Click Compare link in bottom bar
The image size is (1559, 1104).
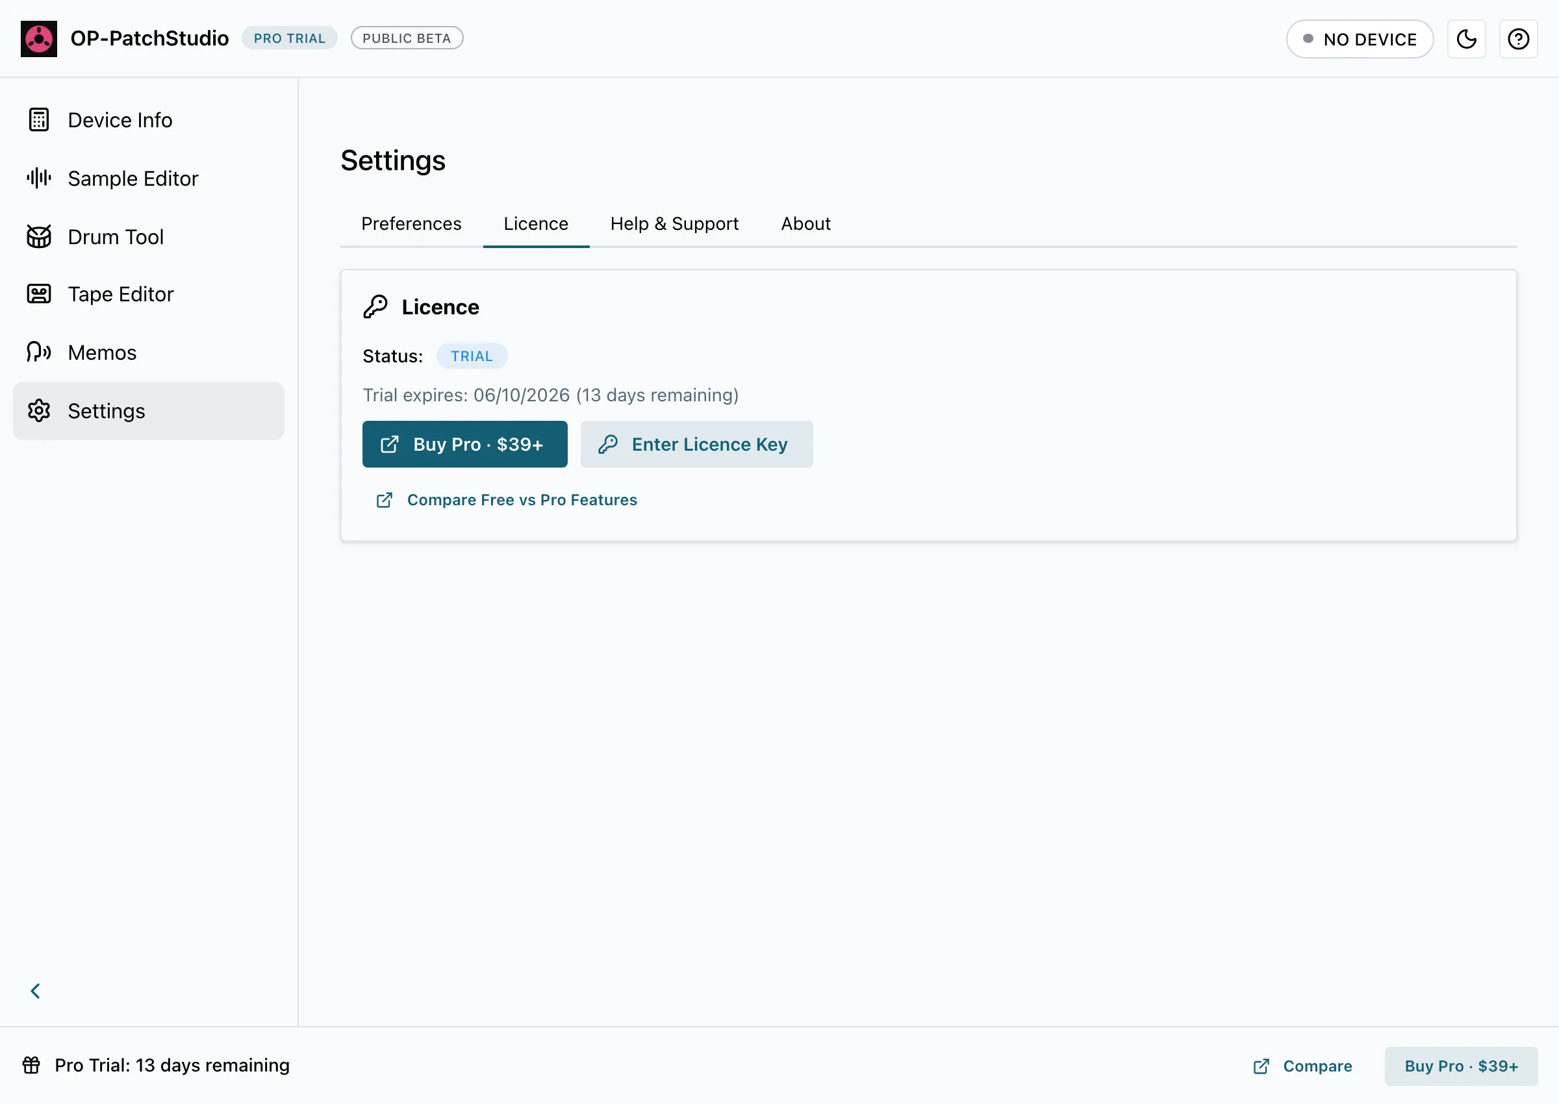[x=1302, y=1066]
